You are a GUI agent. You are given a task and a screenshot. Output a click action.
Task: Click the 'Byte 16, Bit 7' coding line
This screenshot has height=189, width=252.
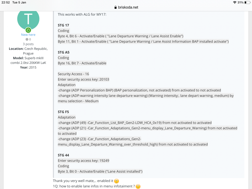coord(82,63)
